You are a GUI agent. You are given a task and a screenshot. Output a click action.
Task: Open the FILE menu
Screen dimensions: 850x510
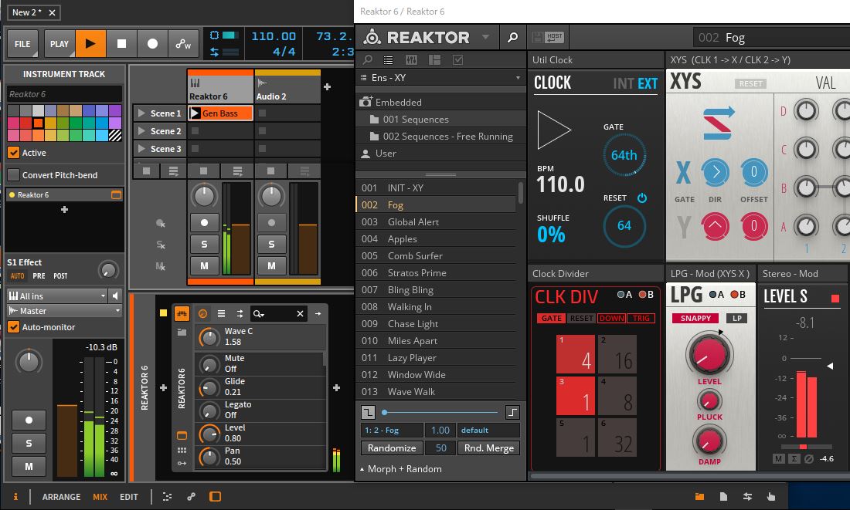(22, 44)
